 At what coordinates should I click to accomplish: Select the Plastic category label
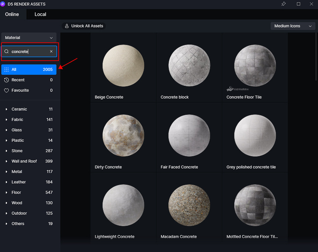(18, 140)
